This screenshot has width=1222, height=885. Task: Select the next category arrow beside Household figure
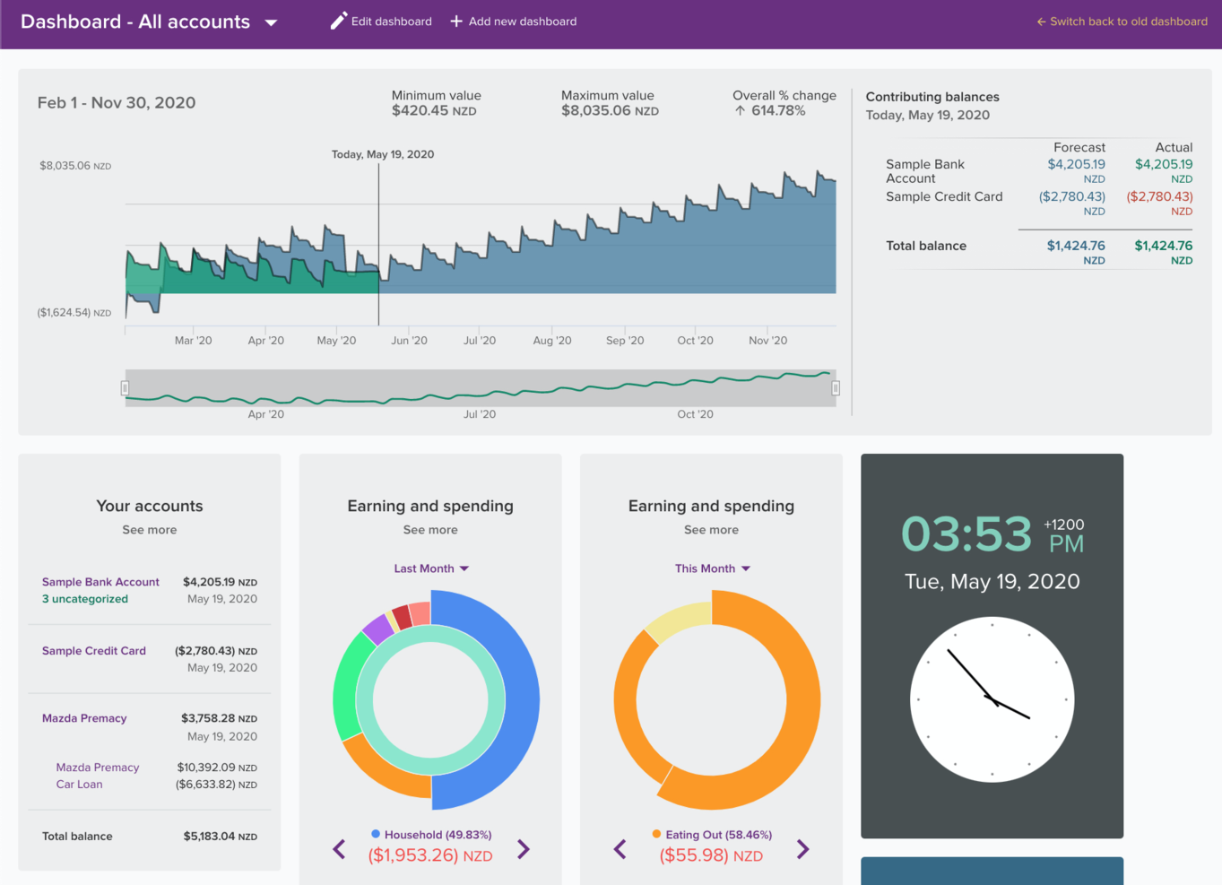pos(523,849)
